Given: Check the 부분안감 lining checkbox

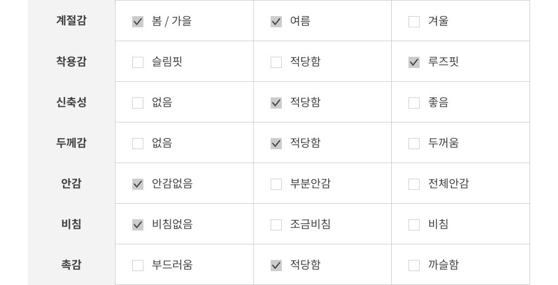Looking at the screenshot, I should point(276,184).
